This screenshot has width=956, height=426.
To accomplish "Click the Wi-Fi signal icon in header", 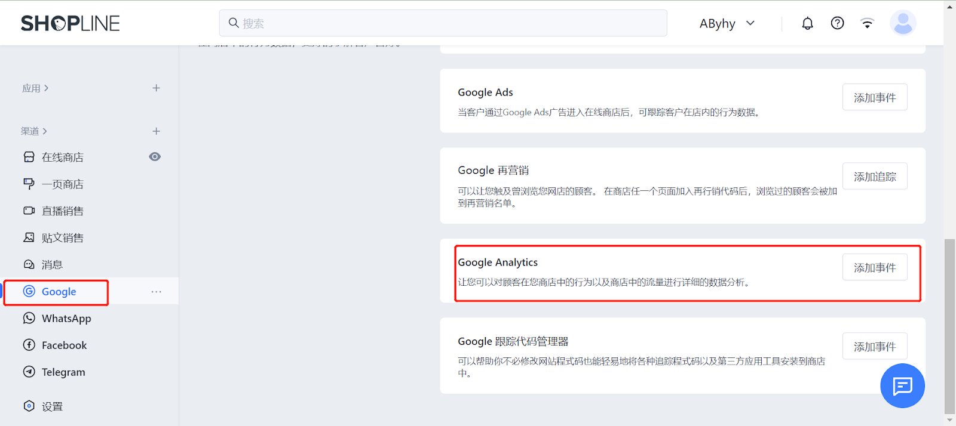I will pyautogui.click(x=867, y=23).
